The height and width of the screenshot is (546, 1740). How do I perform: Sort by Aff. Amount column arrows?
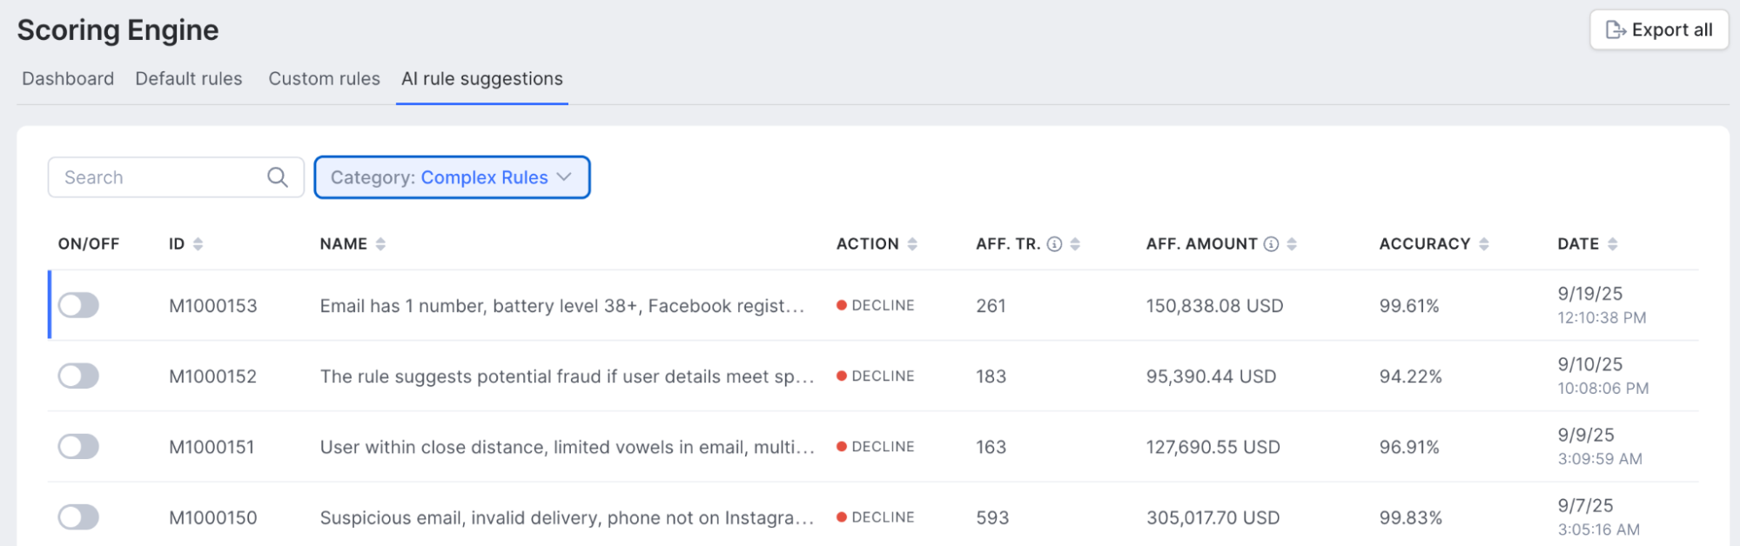pyautogui.click(x=1292, y=244)
